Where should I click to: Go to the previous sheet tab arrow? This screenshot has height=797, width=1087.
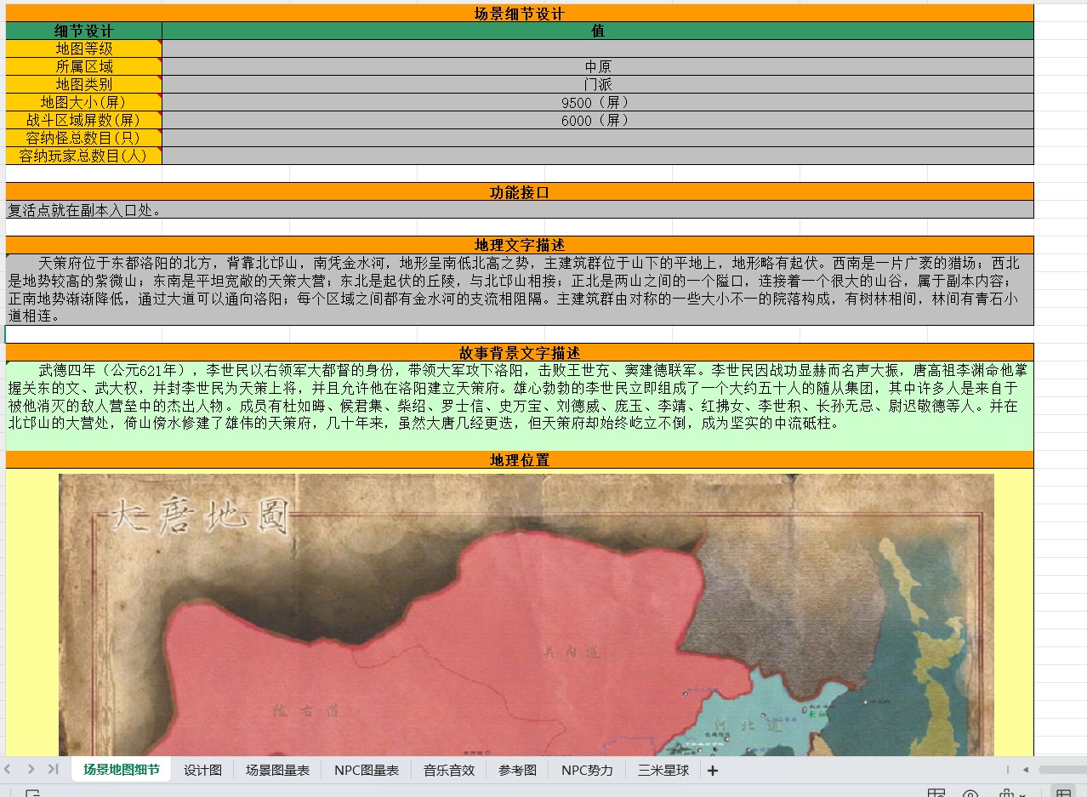8,770
